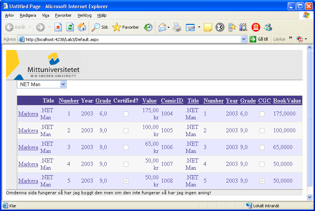315x211 pixels.
Task: Click the Lokalt intranät zone icon
Action: [x=249, y=205]
